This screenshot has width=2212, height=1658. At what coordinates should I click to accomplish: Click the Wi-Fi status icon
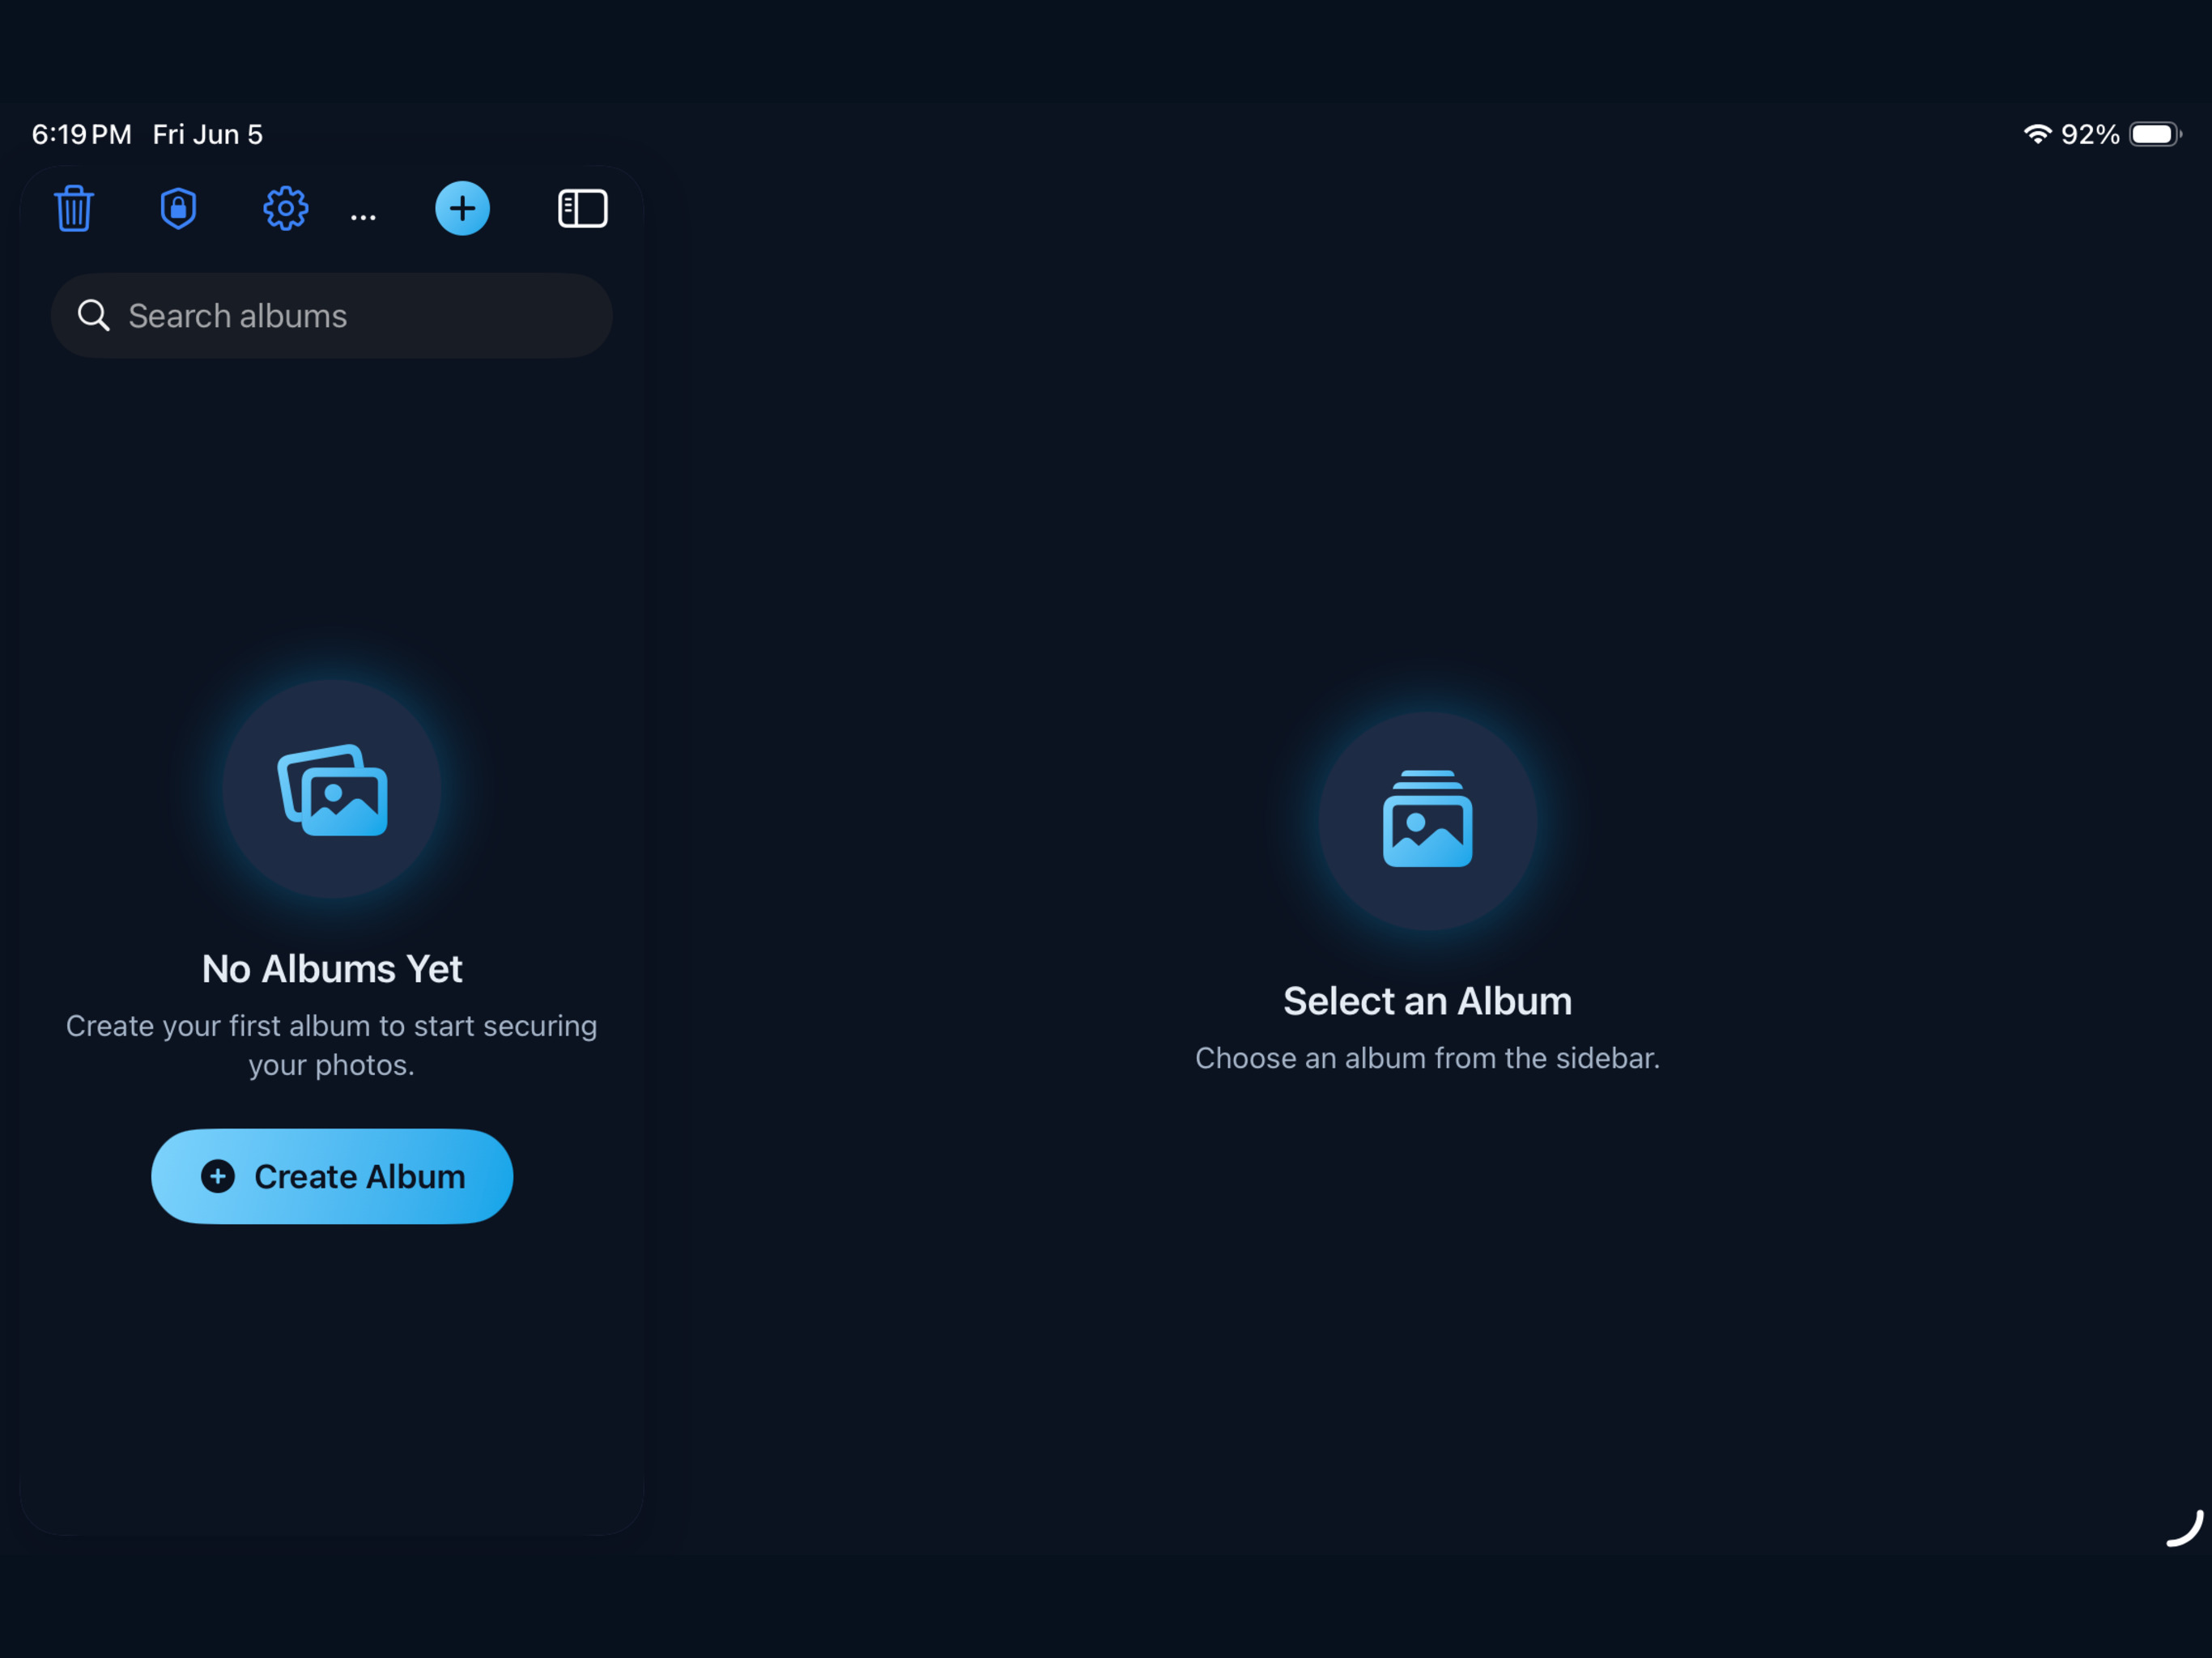(x=2037, y=134)
